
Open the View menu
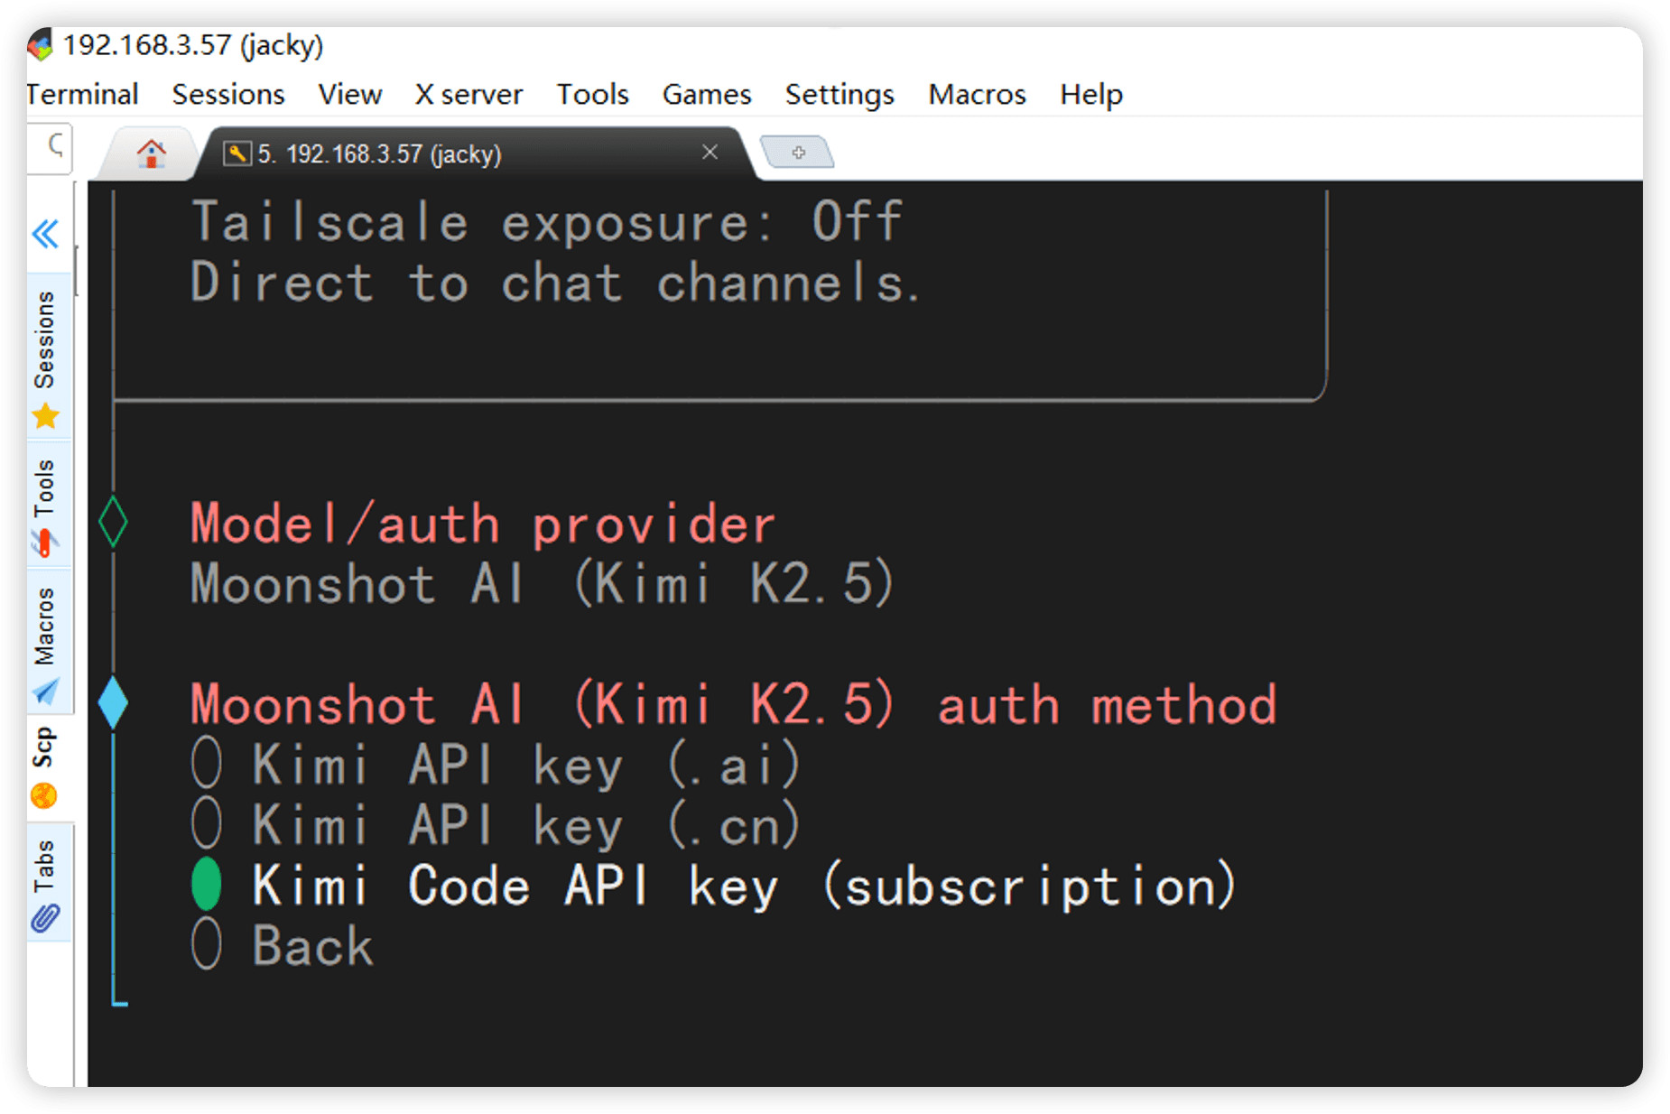tap(349, 94)
